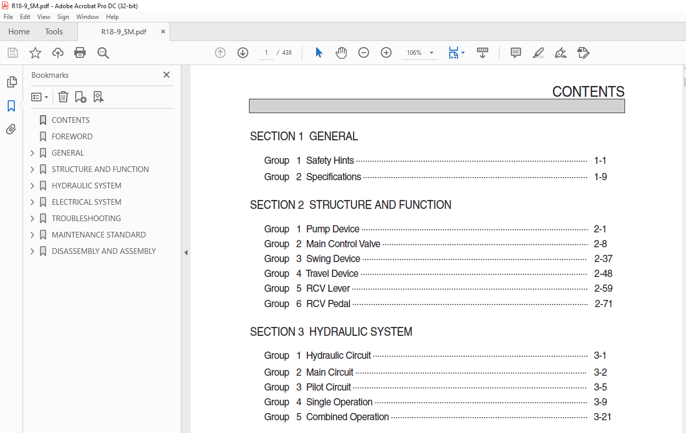Expand the DISASSEMBLY AND ASSEMBLY bookmark
The width and height of the screenshot is (686, 433).
[x=32, y=251]
